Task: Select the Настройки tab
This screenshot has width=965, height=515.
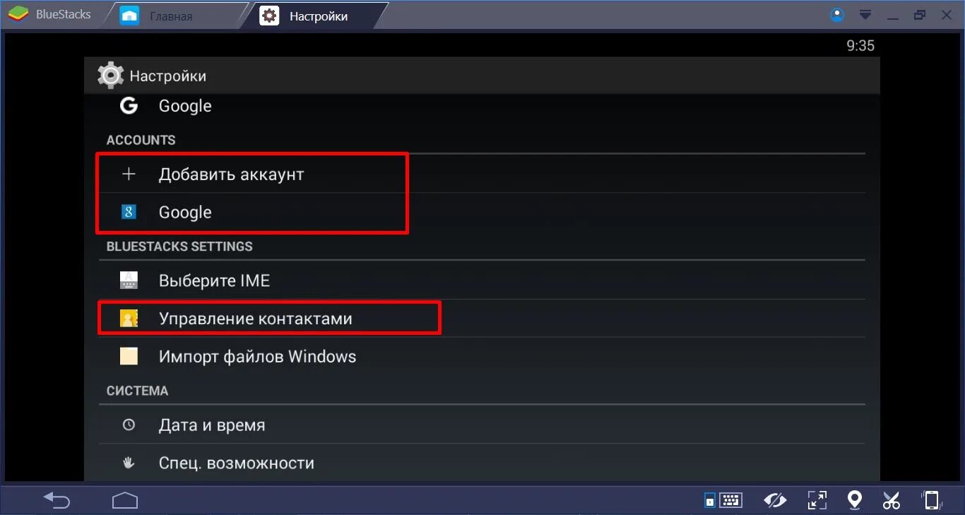Action: tap(318, 16)
